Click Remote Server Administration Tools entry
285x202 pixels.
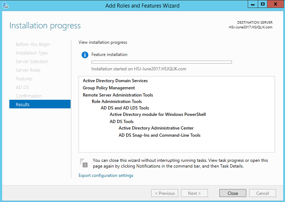118,95
